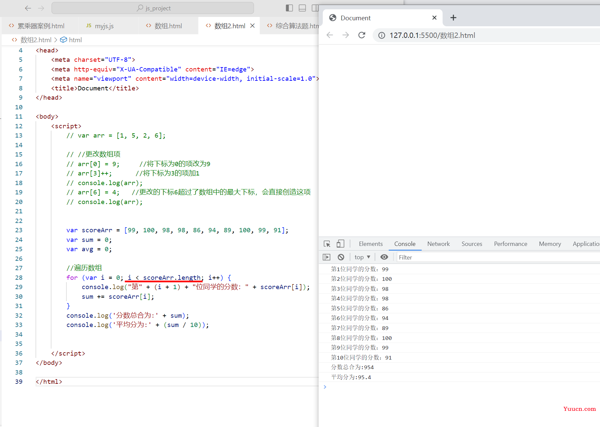This screenshot has height=427, width=600.
Task: Click the console Filter field
Action: coord(498,257)
